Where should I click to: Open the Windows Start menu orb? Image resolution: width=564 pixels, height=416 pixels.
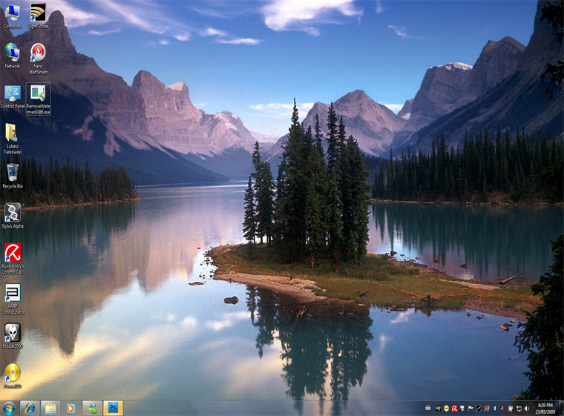[x=9, y=409]
